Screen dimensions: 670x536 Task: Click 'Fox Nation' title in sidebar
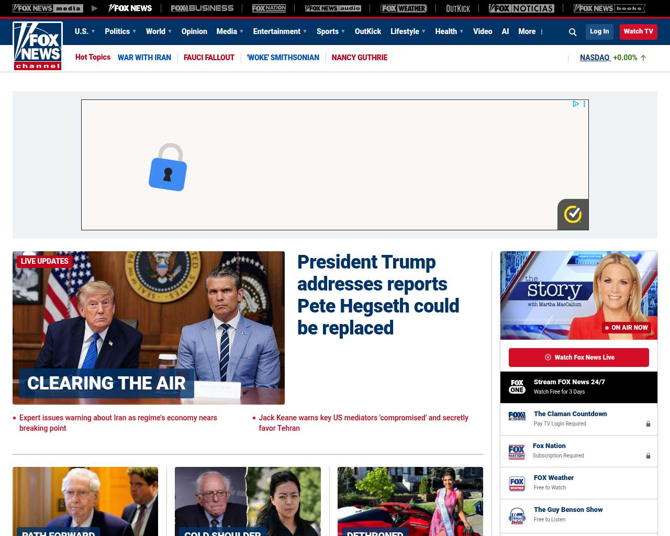coord(549,446)
